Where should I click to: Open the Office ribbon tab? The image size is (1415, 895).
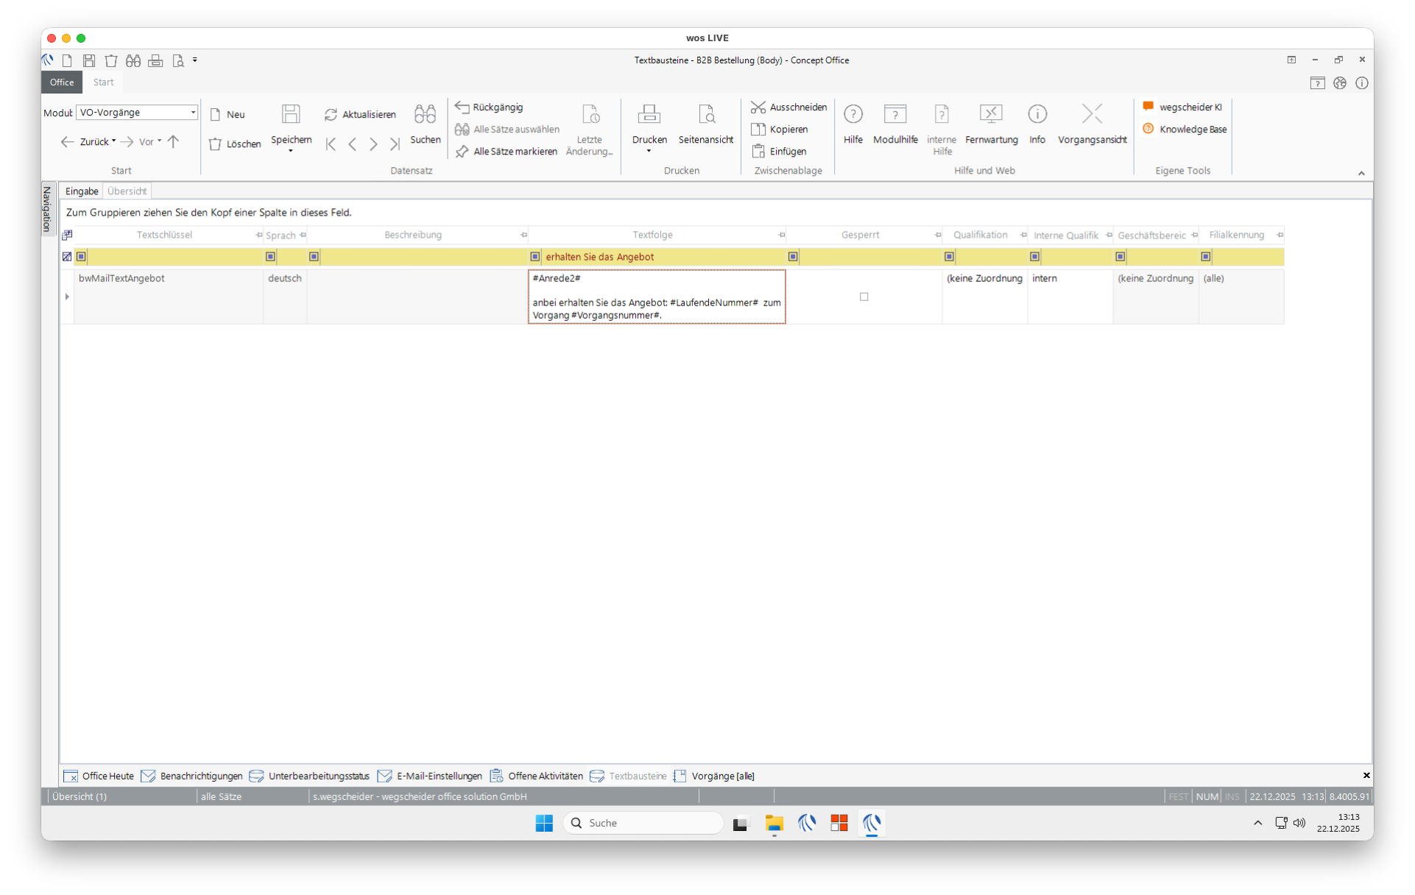pyautogui.click(x=62, y=82)
